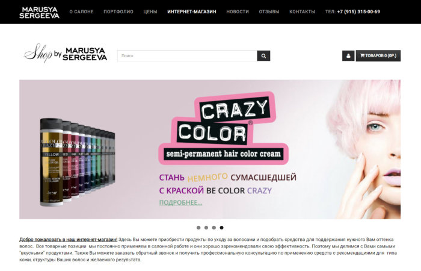This screenshot has width=421, height=271.
Task: Click the Shop by Marusya Sergeeva logo
Action: click(66, 53)
